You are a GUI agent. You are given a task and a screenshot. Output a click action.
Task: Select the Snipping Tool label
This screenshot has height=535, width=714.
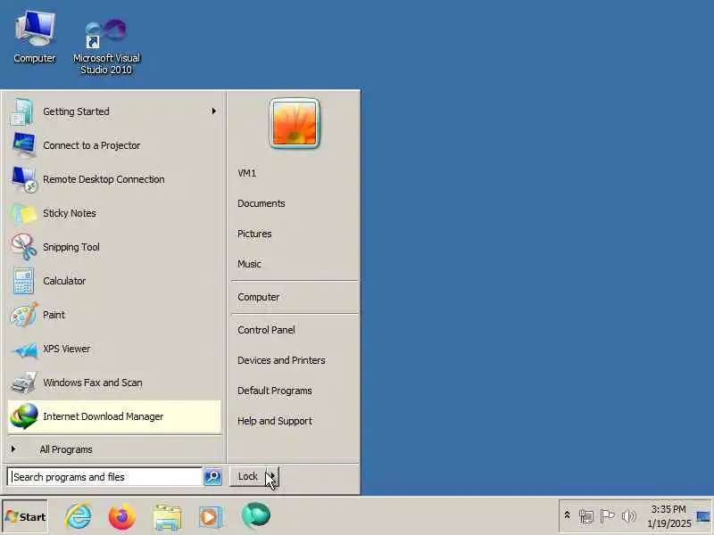click(71, 247)
